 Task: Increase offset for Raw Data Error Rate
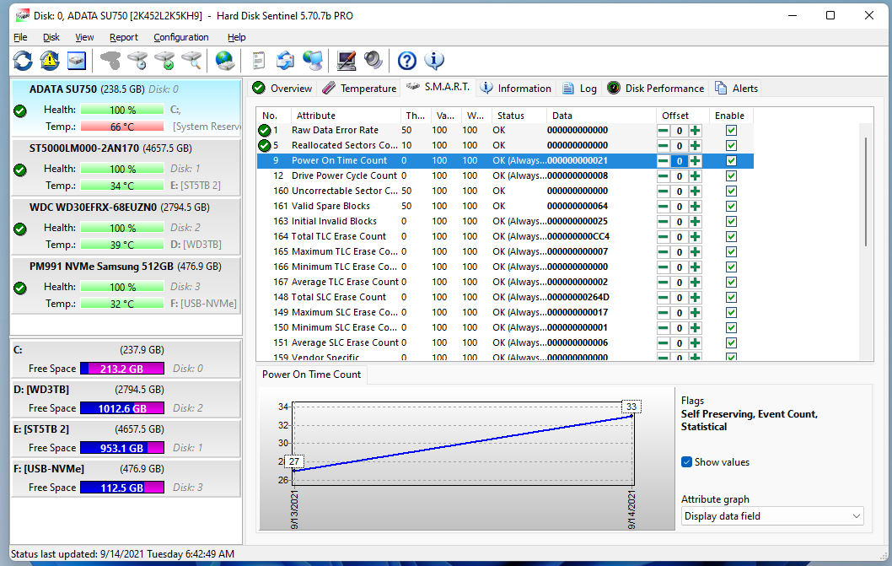tap(695, 131)
